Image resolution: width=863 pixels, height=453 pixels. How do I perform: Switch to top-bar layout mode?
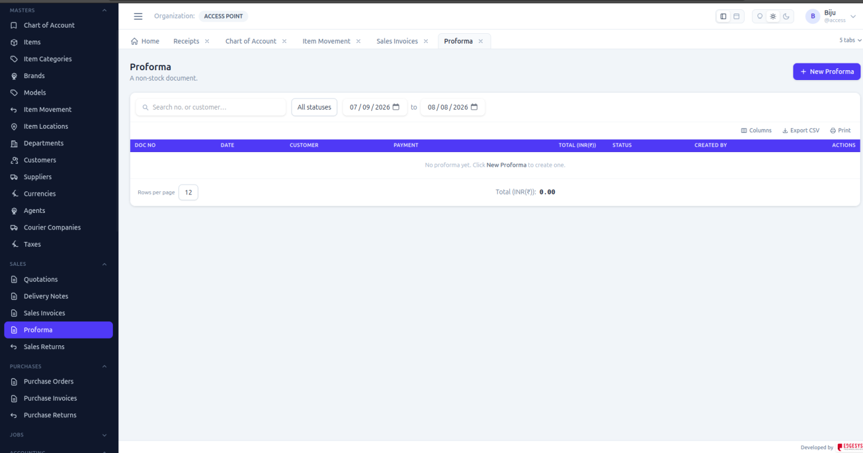tap(737, 17)
